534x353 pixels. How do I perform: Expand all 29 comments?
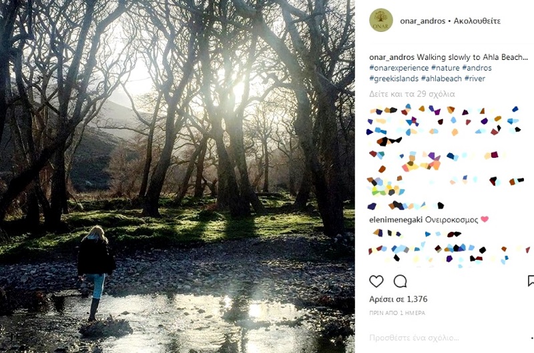(x=412, y=94)
